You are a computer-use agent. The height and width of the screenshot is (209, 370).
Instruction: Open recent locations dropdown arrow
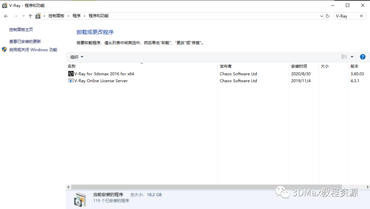point(23,16)
